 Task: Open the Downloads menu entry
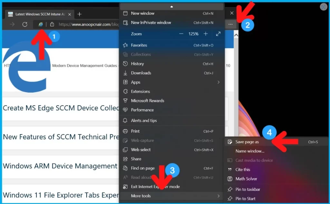click(172, 73)
